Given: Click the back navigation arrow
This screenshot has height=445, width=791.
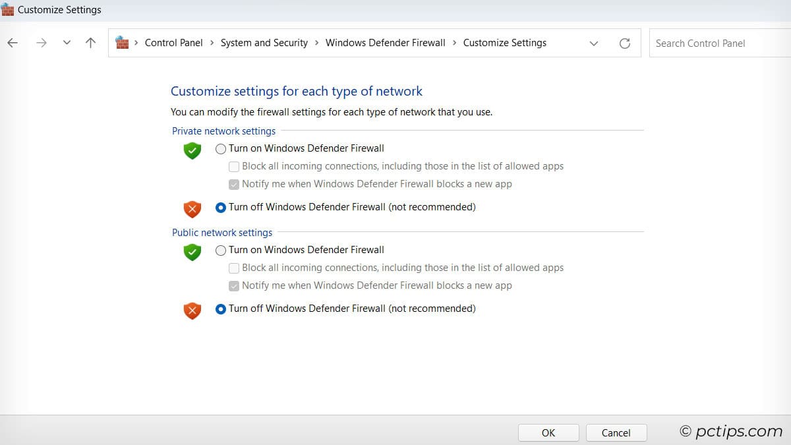Looking at the screenshot, I should (12, 42).
